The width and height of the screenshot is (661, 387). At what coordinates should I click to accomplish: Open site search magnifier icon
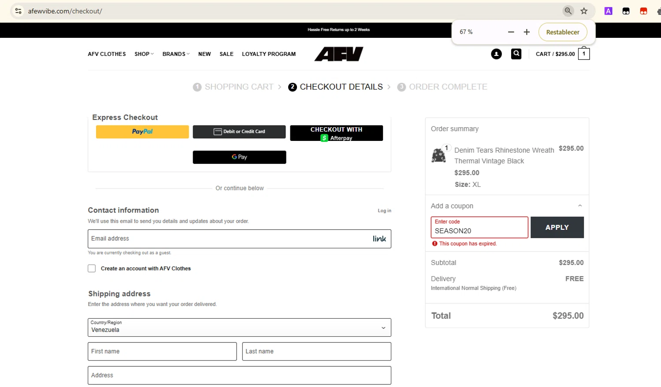(x=516, y=54)
